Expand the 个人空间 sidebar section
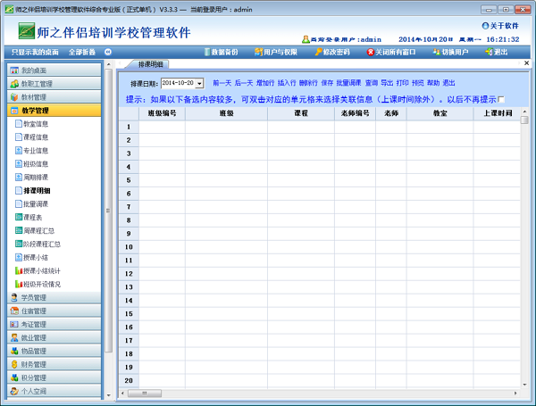This screenshot has height=406, width=536. point(54,391)
